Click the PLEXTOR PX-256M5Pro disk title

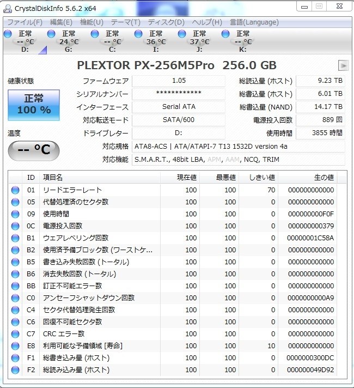(176, 65)
